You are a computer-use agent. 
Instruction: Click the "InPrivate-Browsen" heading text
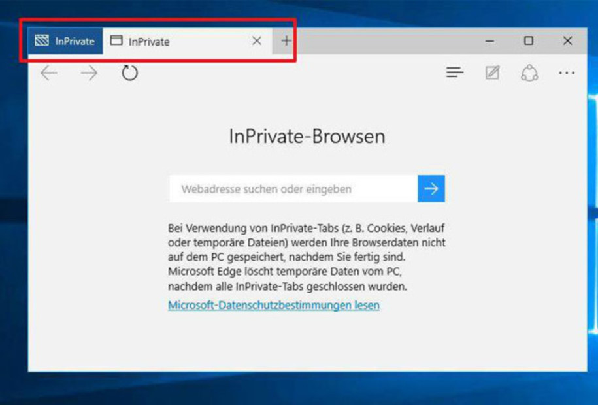pos(307,136)
